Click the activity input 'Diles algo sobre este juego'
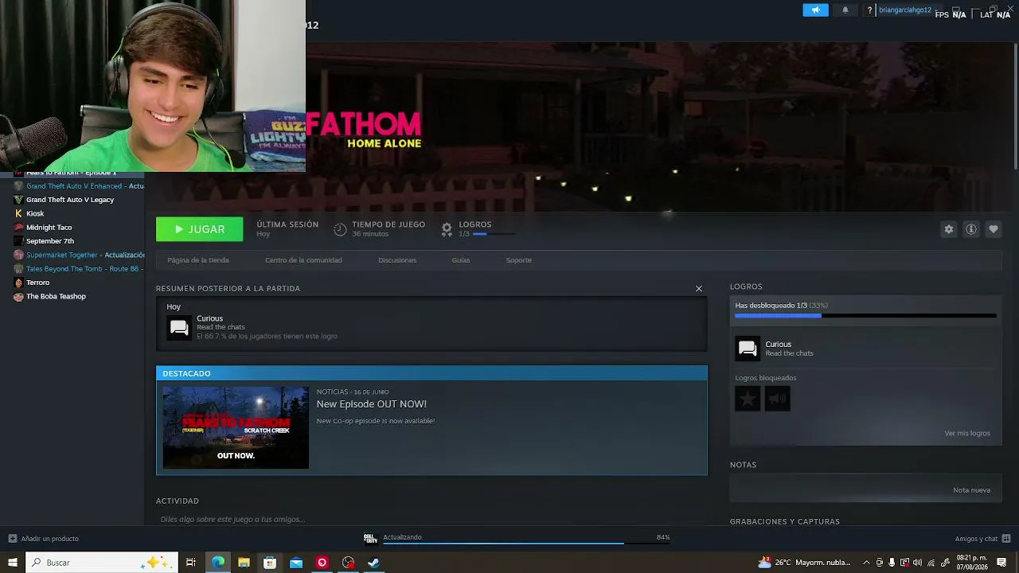This screenshot has height=573, width=1019. (x=232, y=520)
